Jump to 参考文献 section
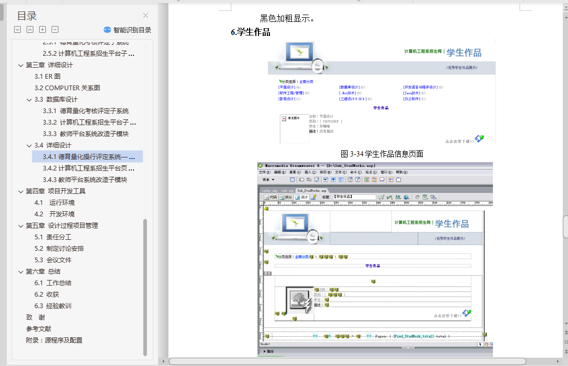The height and width of the screenshot is (366, 568). [39, 328]
